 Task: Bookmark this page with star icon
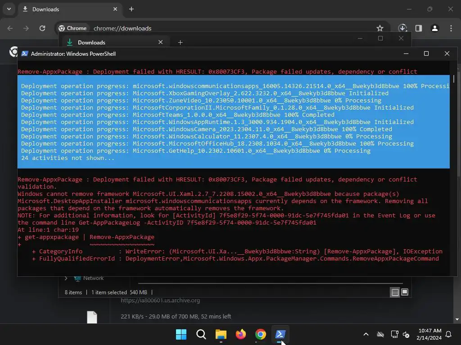tap(380, 28)
